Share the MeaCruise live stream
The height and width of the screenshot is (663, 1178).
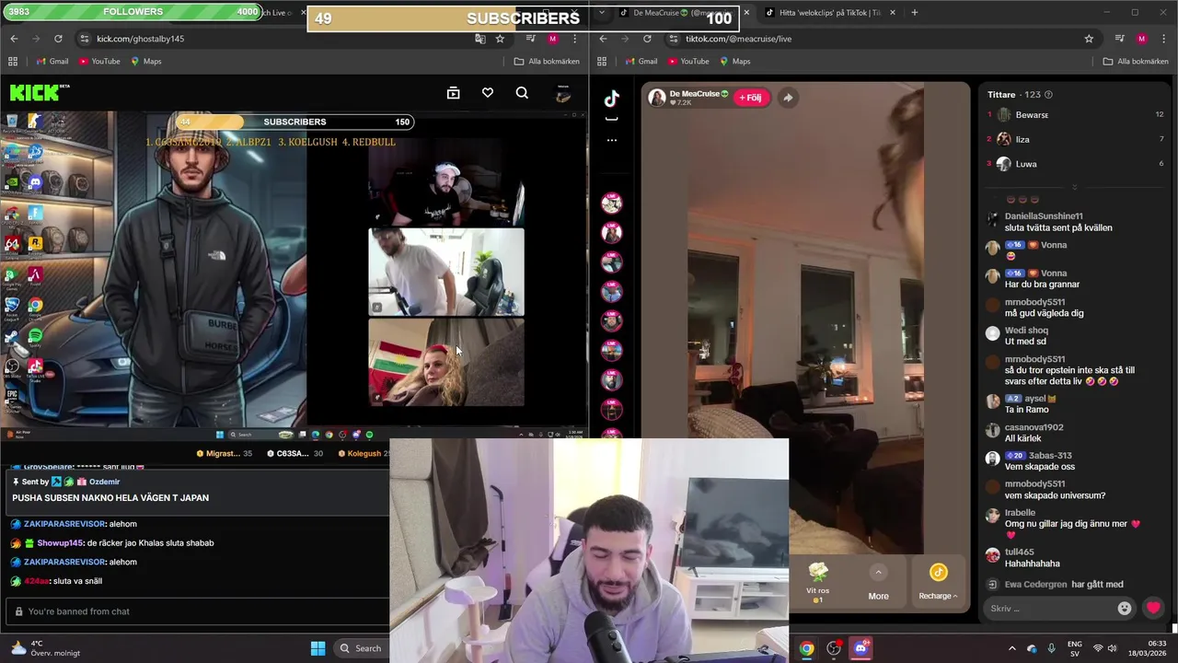788,98
